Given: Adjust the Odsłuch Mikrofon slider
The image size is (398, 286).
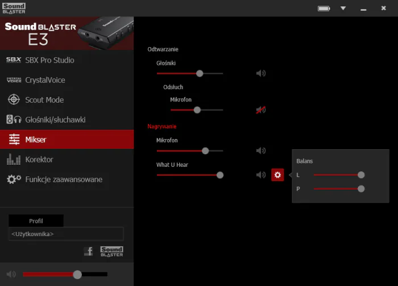Looking at the screenshot, I should click(x=197, y=110).
